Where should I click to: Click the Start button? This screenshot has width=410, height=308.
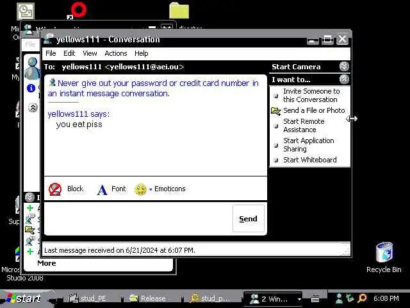25,298
